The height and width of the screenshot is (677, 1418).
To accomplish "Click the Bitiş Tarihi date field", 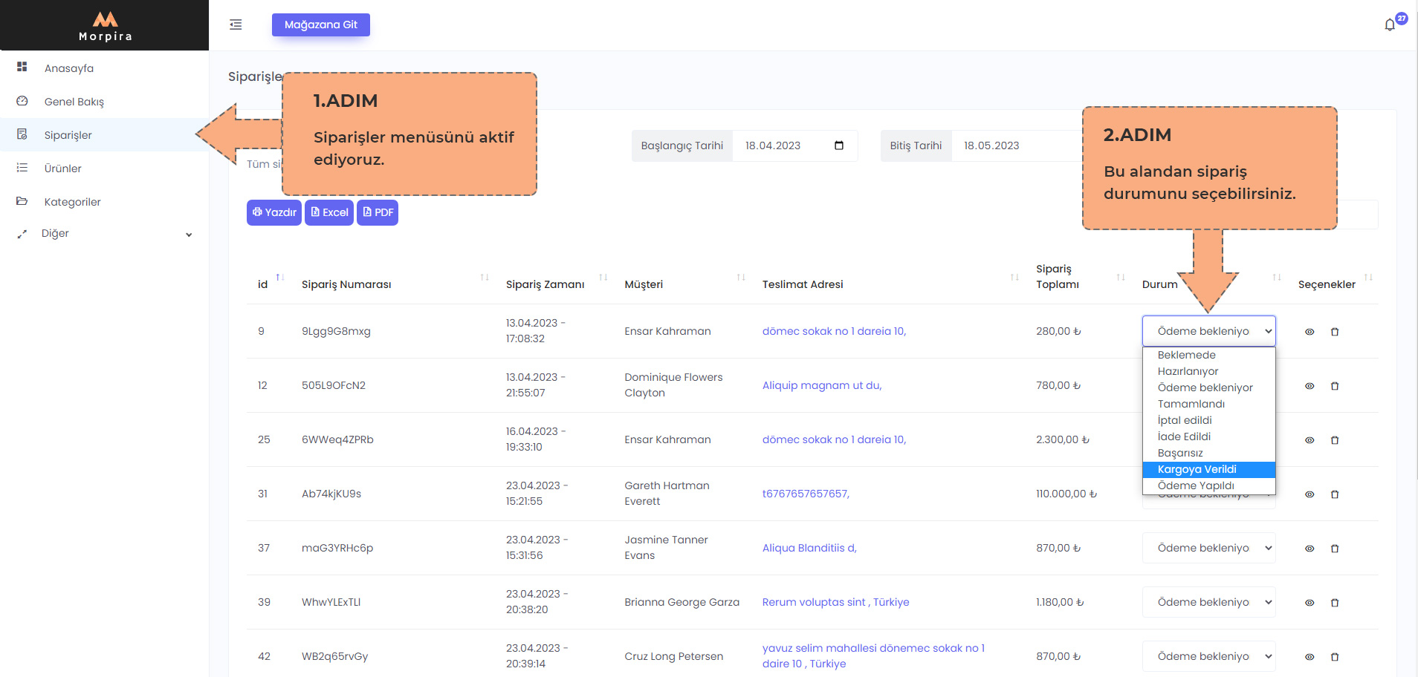I will [1017, 145].
